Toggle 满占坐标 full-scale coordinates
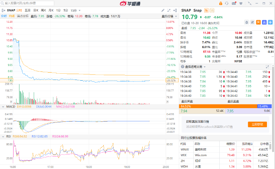The height and width of the screenshot is (169, 275). coord(23,16)
